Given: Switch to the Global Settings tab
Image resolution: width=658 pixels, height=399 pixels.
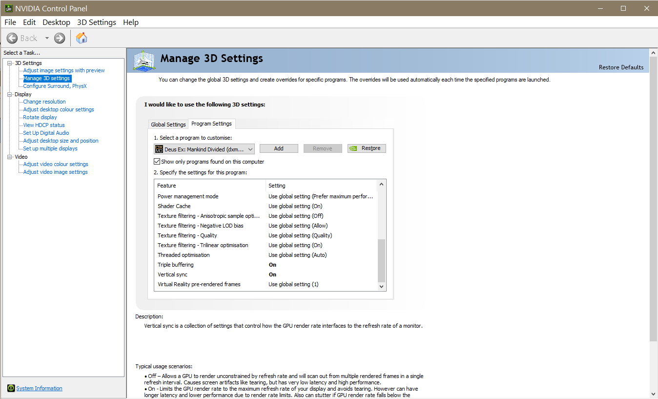Looking at the screenshot, I should tap(168, 125).
